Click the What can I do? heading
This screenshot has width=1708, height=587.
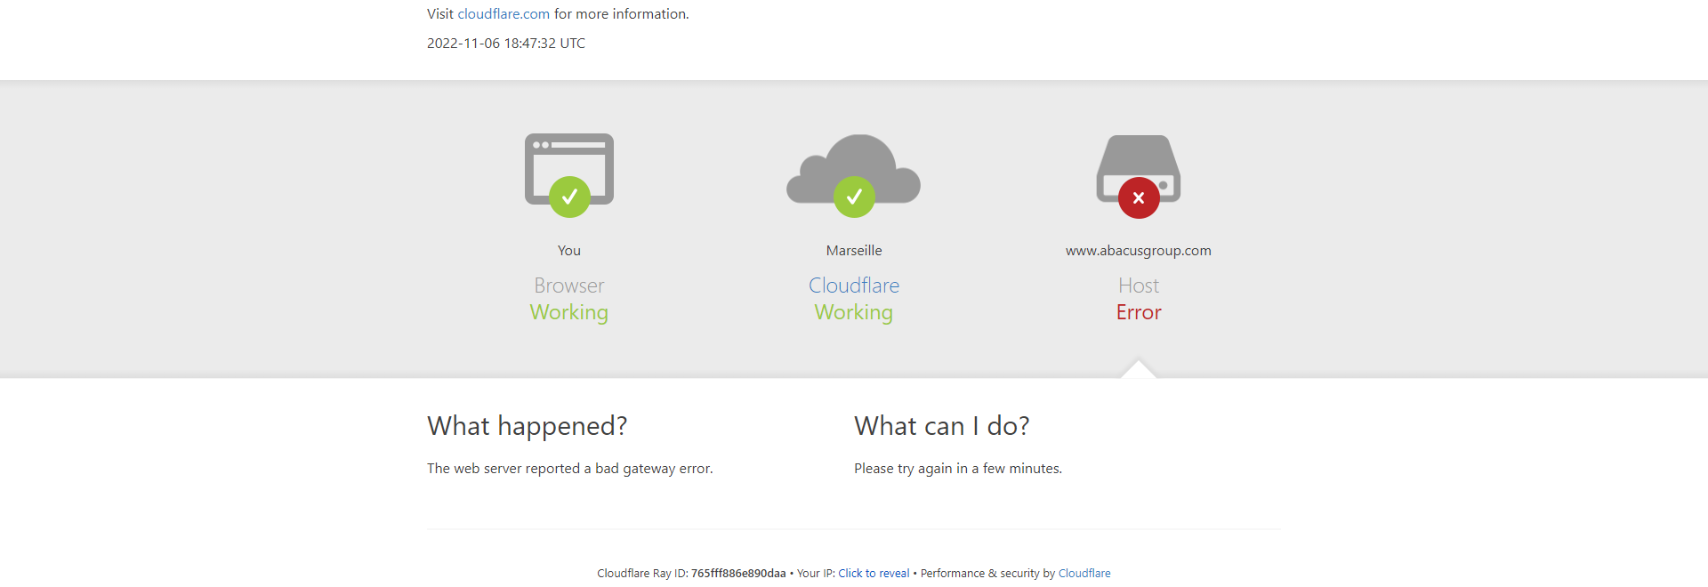(x=942, y=426)
